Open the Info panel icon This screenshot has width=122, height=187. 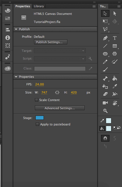coord(8,38)
